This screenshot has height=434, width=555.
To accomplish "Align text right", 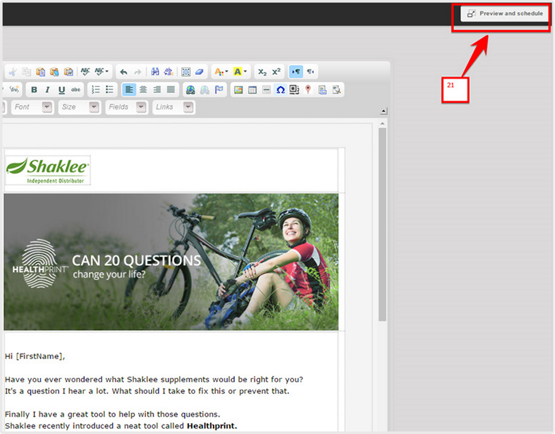I will [x=157, y=90].
